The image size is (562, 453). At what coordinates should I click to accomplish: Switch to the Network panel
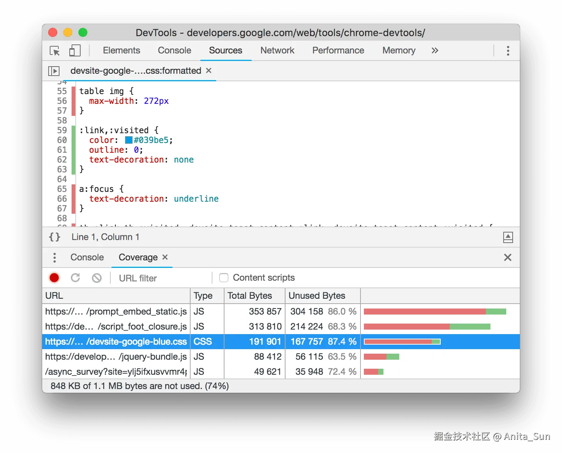point(277,50)
